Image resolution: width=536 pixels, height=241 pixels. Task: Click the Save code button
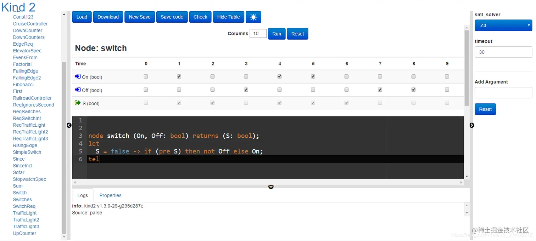pyautogui.click(x=172, y=17)
